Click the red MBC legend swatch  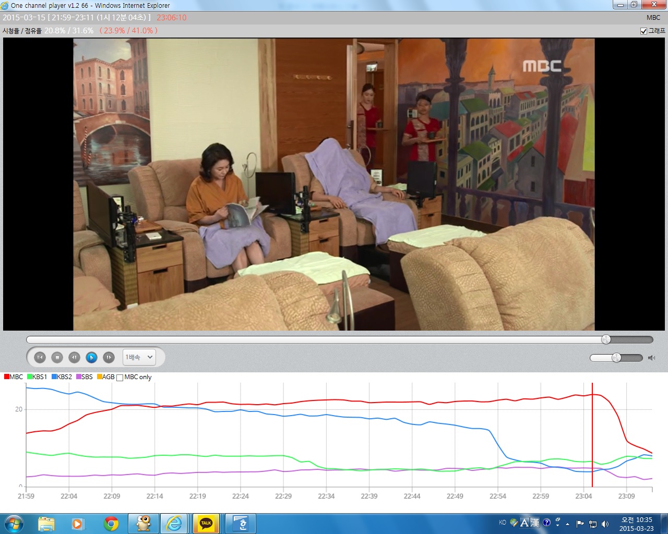7,377
